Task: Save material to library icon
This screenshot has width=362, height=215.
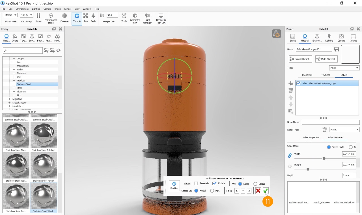Action: click(337, 50)
